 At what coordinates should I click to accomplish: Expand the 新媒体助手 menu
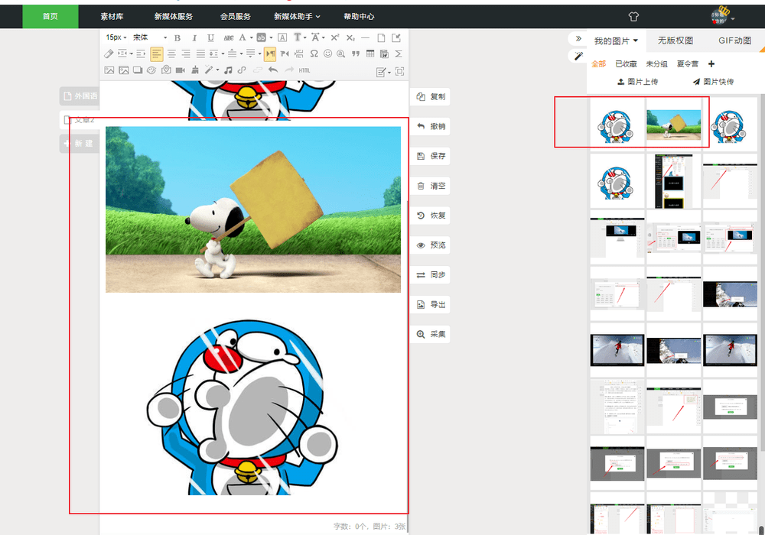[x=297, y=17]
